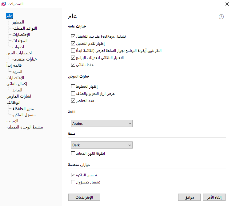Open تنشيط الوحدة النمطية page
Image resolution: width=232 pixels, height=206 pixels.
tap(25, 127)
